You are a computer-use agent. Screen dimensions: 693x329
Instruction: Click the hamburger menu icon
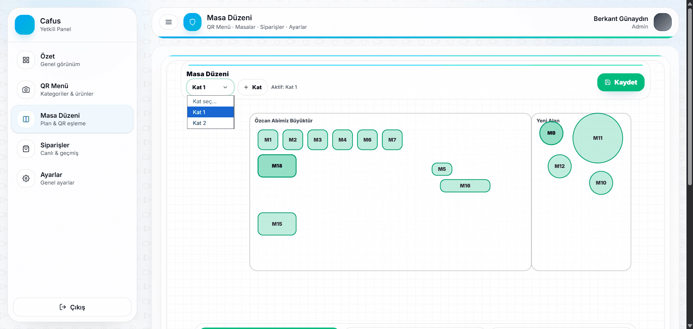tap(168, 22)
